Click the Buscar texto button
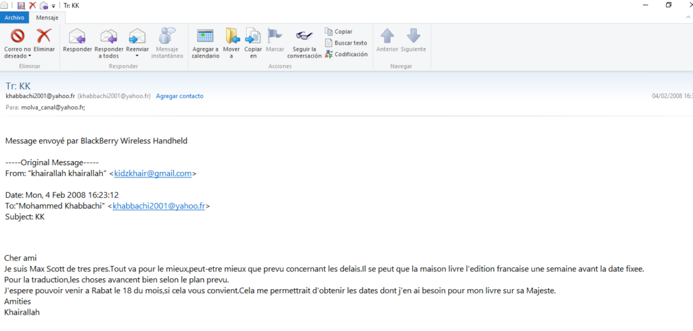 pos(346,43)
